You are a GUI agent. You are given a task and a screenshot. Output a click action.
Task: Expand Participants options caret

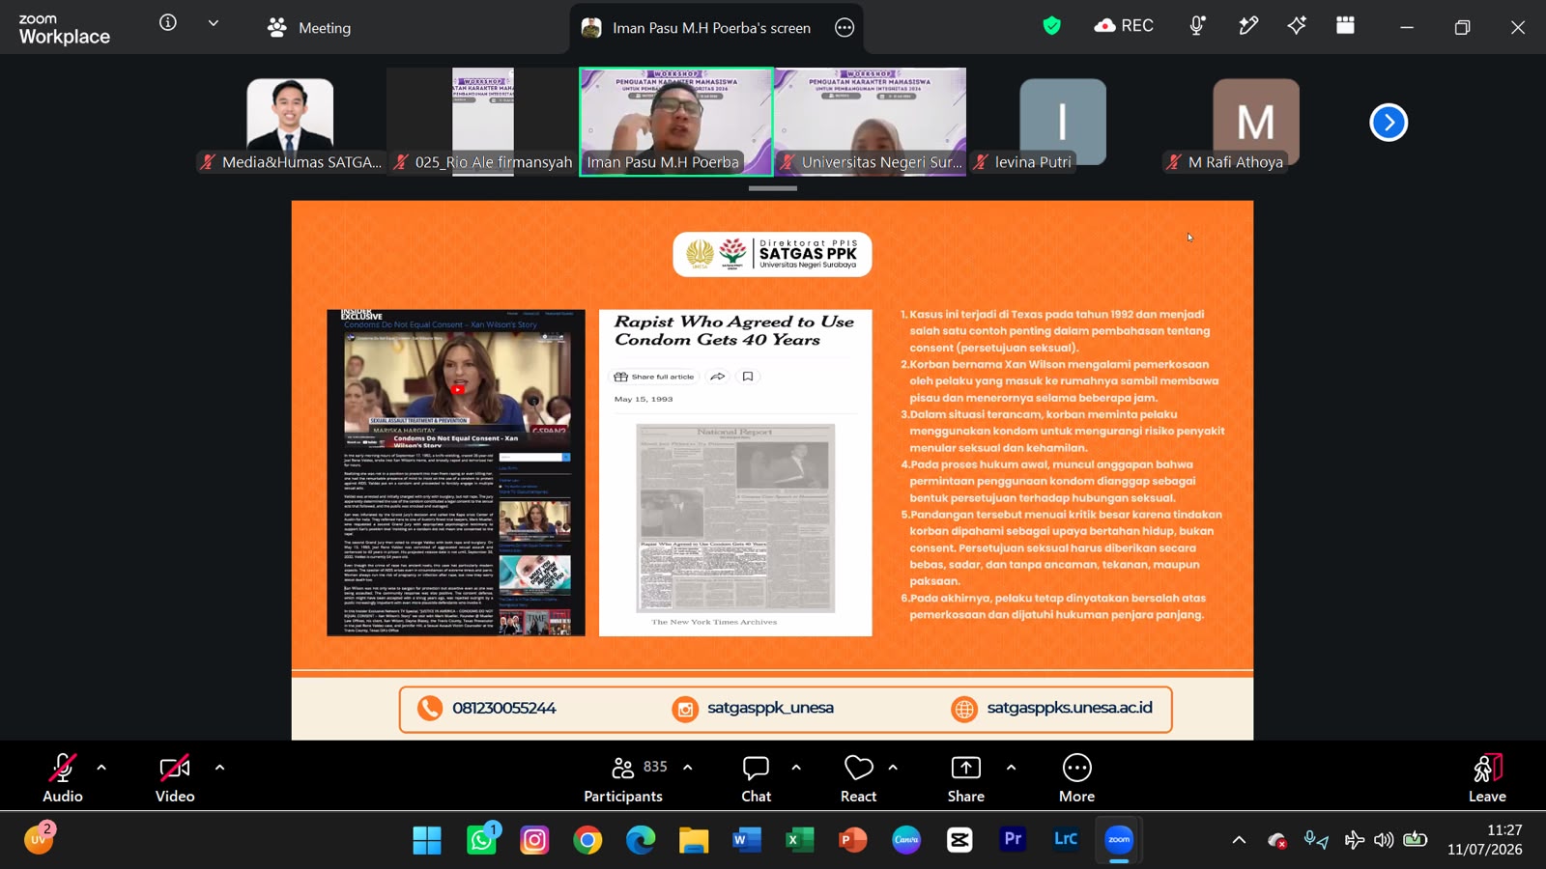click(x=688, y=769)
